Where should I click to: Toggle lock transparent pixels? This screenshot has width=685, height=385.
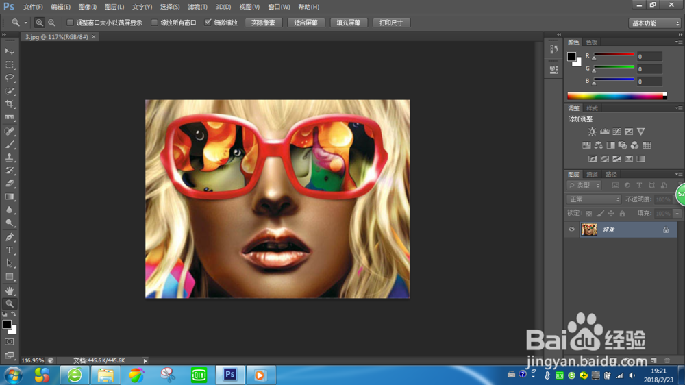(589, 214)
